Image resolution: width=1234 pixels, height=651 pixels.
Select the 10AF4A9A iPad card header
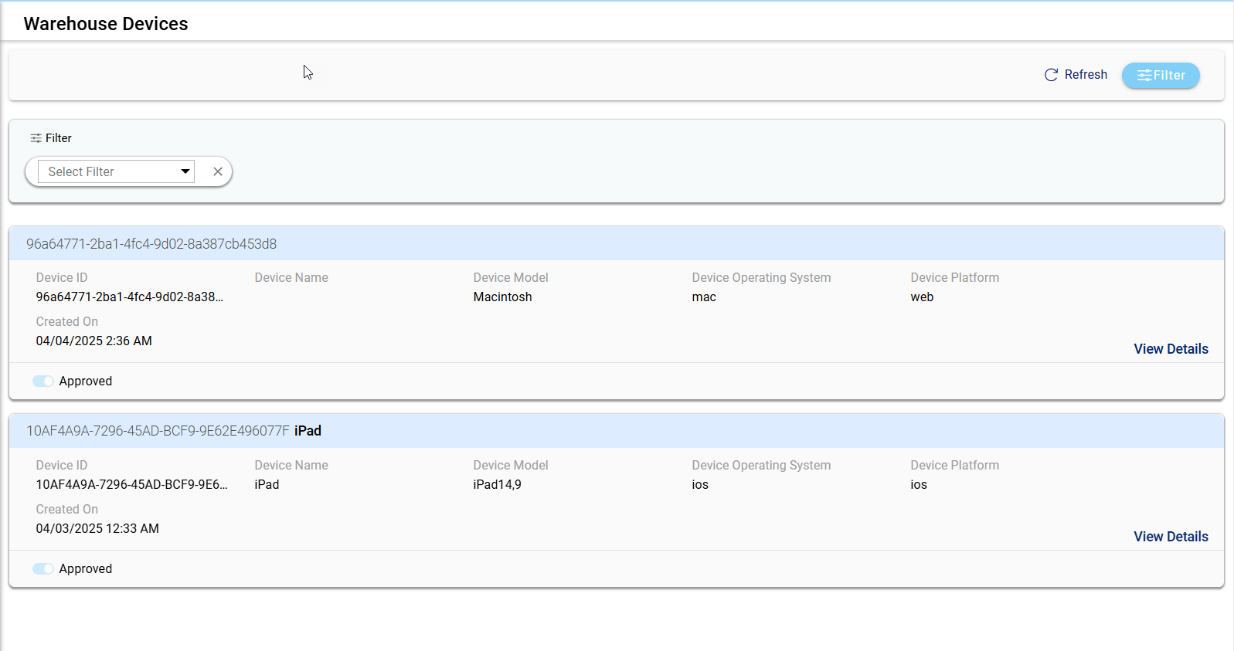[173, 431]
